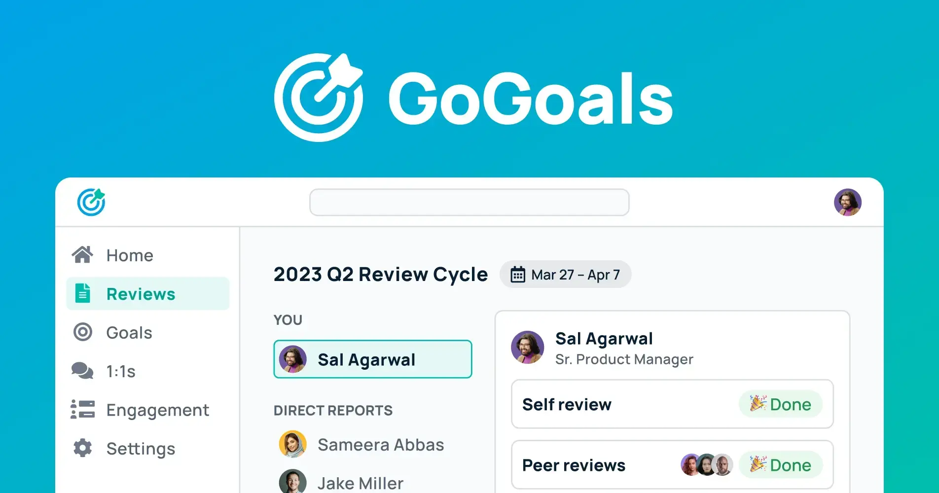Image resolution: width=939 pixels, height=493 pixels.
Task: Open the Engagement section from the sidebar
Action: point(157,410)
